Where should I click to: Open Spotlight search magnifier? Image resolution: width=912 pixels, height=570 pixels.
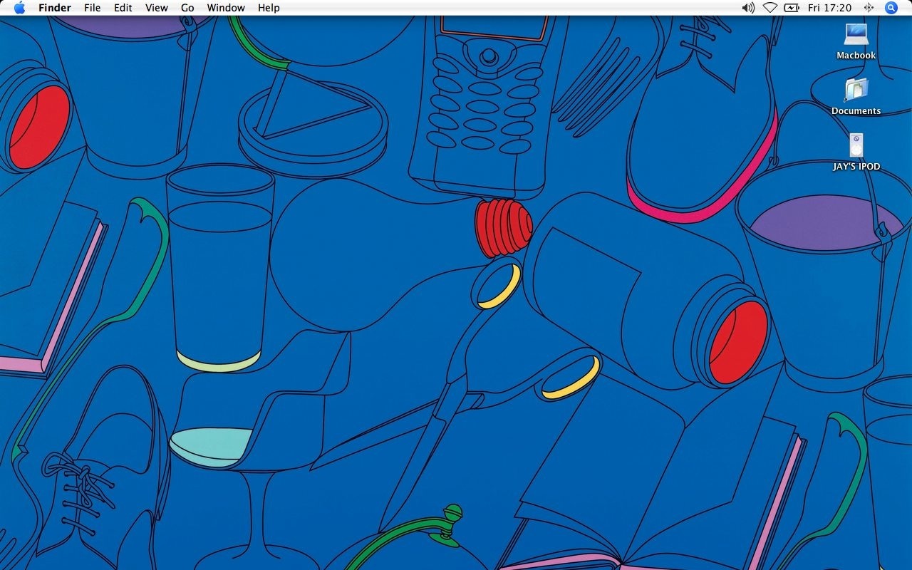[x=891, y=8]
